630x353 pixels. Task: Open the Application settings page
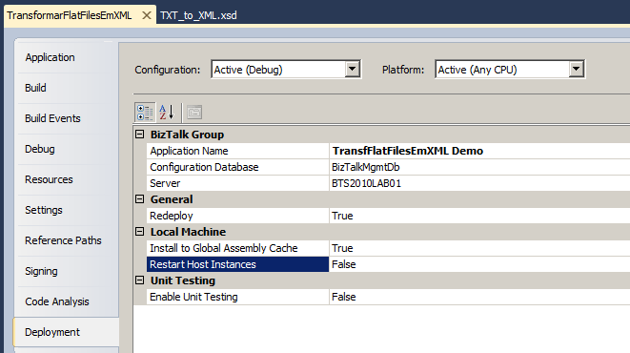[50, 57]
